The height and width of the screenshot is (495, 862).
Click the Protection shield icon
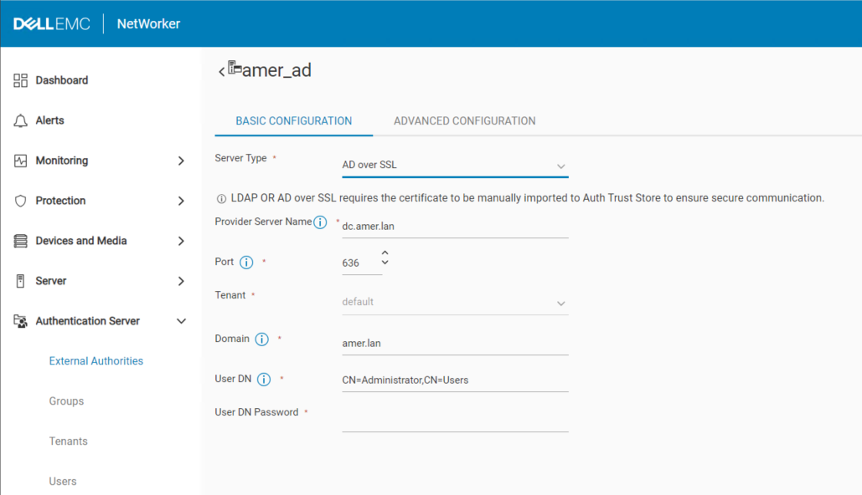click(21, 201)
